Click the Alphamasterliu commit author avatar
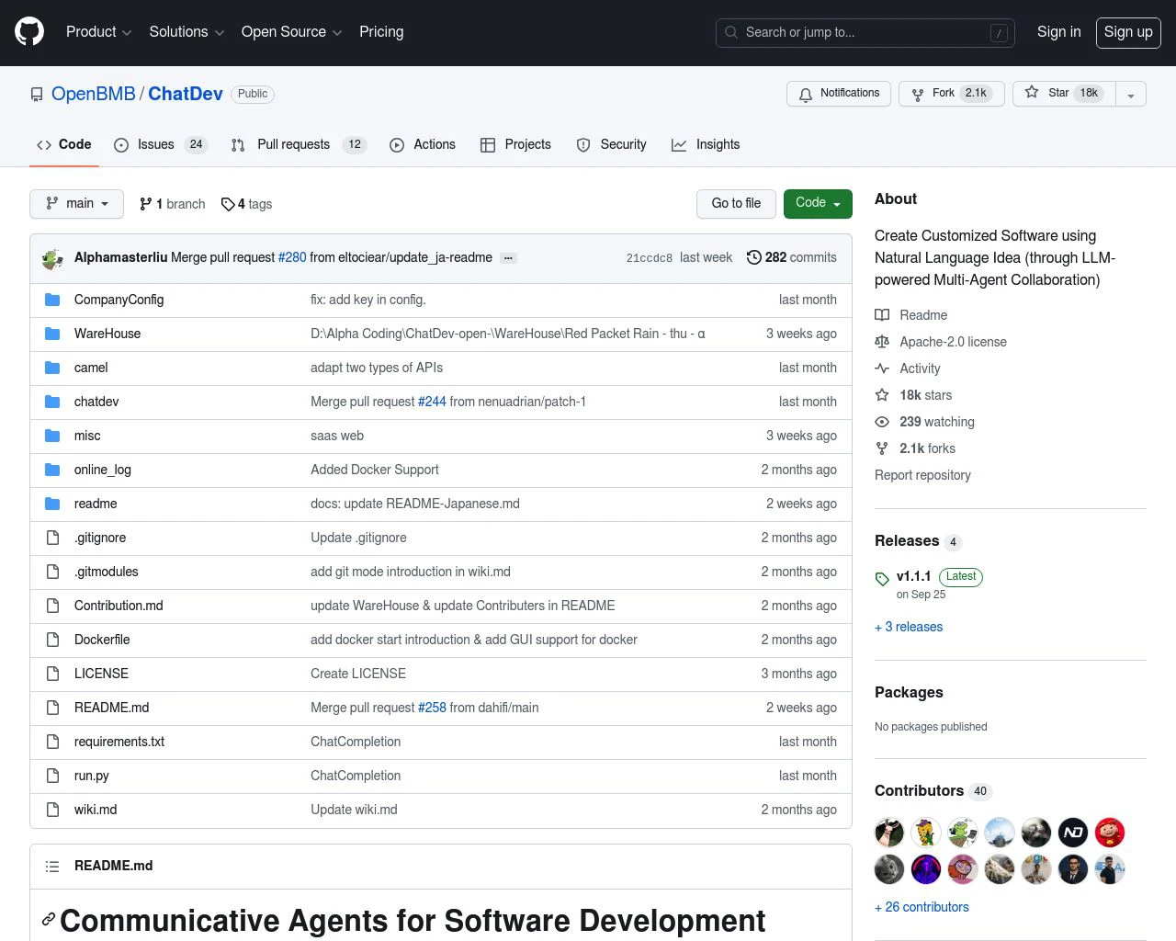 point(52,258)
